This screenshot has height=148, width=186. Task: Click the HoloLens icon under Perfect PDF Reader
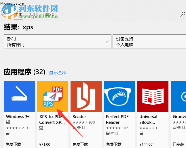112,133
